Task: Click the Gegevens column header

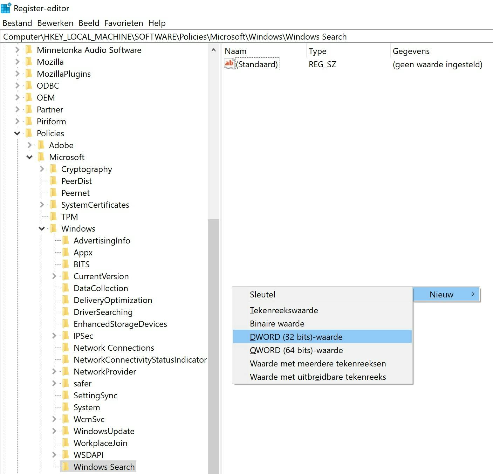Action: [x=441, y=51]
